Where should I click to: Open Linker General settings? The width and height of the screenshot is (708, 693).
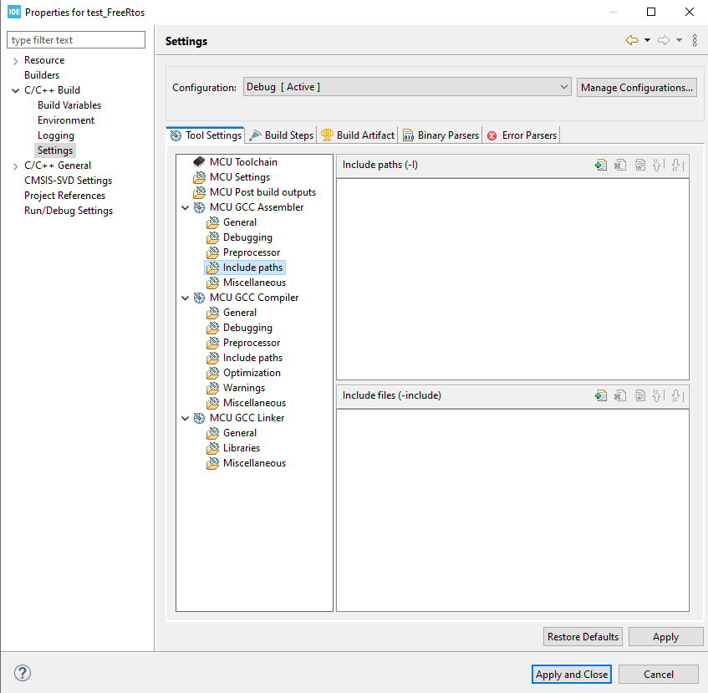tap(232, 433)
